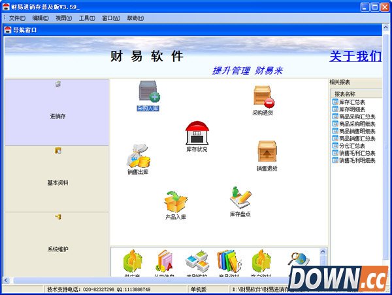The width and height of the screenshot is (392, 295).
Task: Click the 技术支持电话 status bar text
Action: click(99, 290)
